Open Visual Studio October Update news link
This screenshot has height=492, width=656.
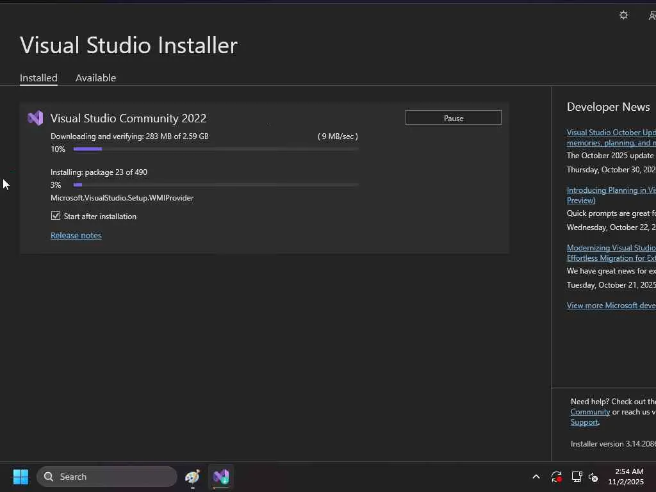tap(611, 138)
